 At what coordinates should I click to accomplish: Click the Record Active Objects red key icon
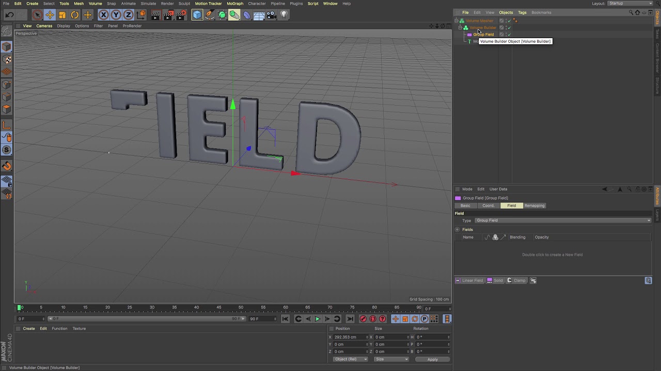point(363,319)
